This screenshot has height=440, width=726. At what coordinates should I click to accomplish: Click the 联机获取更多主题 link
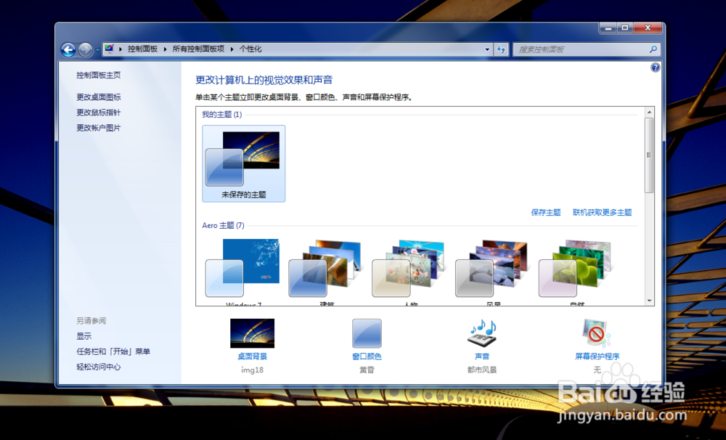(604, 211)
